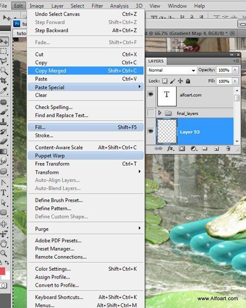Click the Opacity 100% field
The height and width of the screenshot is (308, 246).
click(224, 70)
